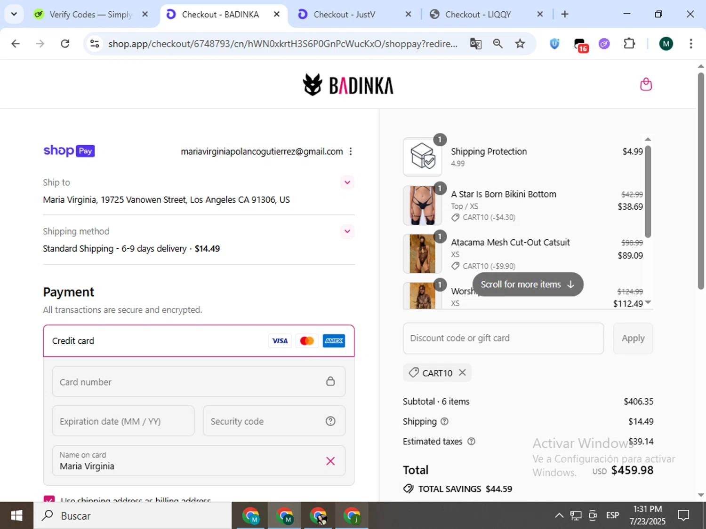Open a new browser tab
Image resolution: width=706 pixels, height=529 pixels.
[565, 14]
